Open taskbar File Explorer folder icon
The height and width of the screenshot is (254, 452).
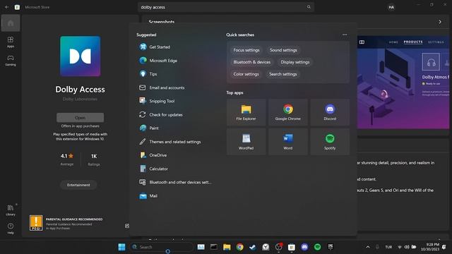click(x=227, y=247)
